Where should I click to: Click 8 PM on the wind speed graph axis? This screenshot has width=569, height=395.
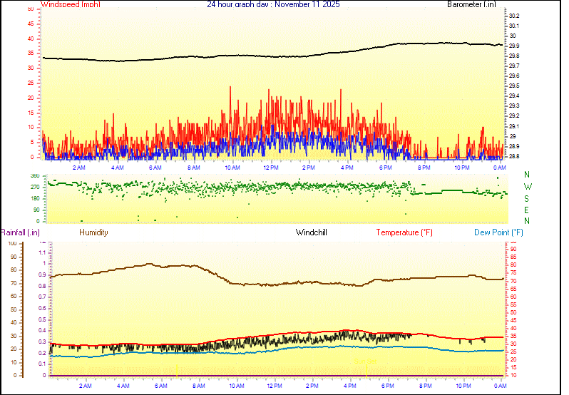[424, 167]
